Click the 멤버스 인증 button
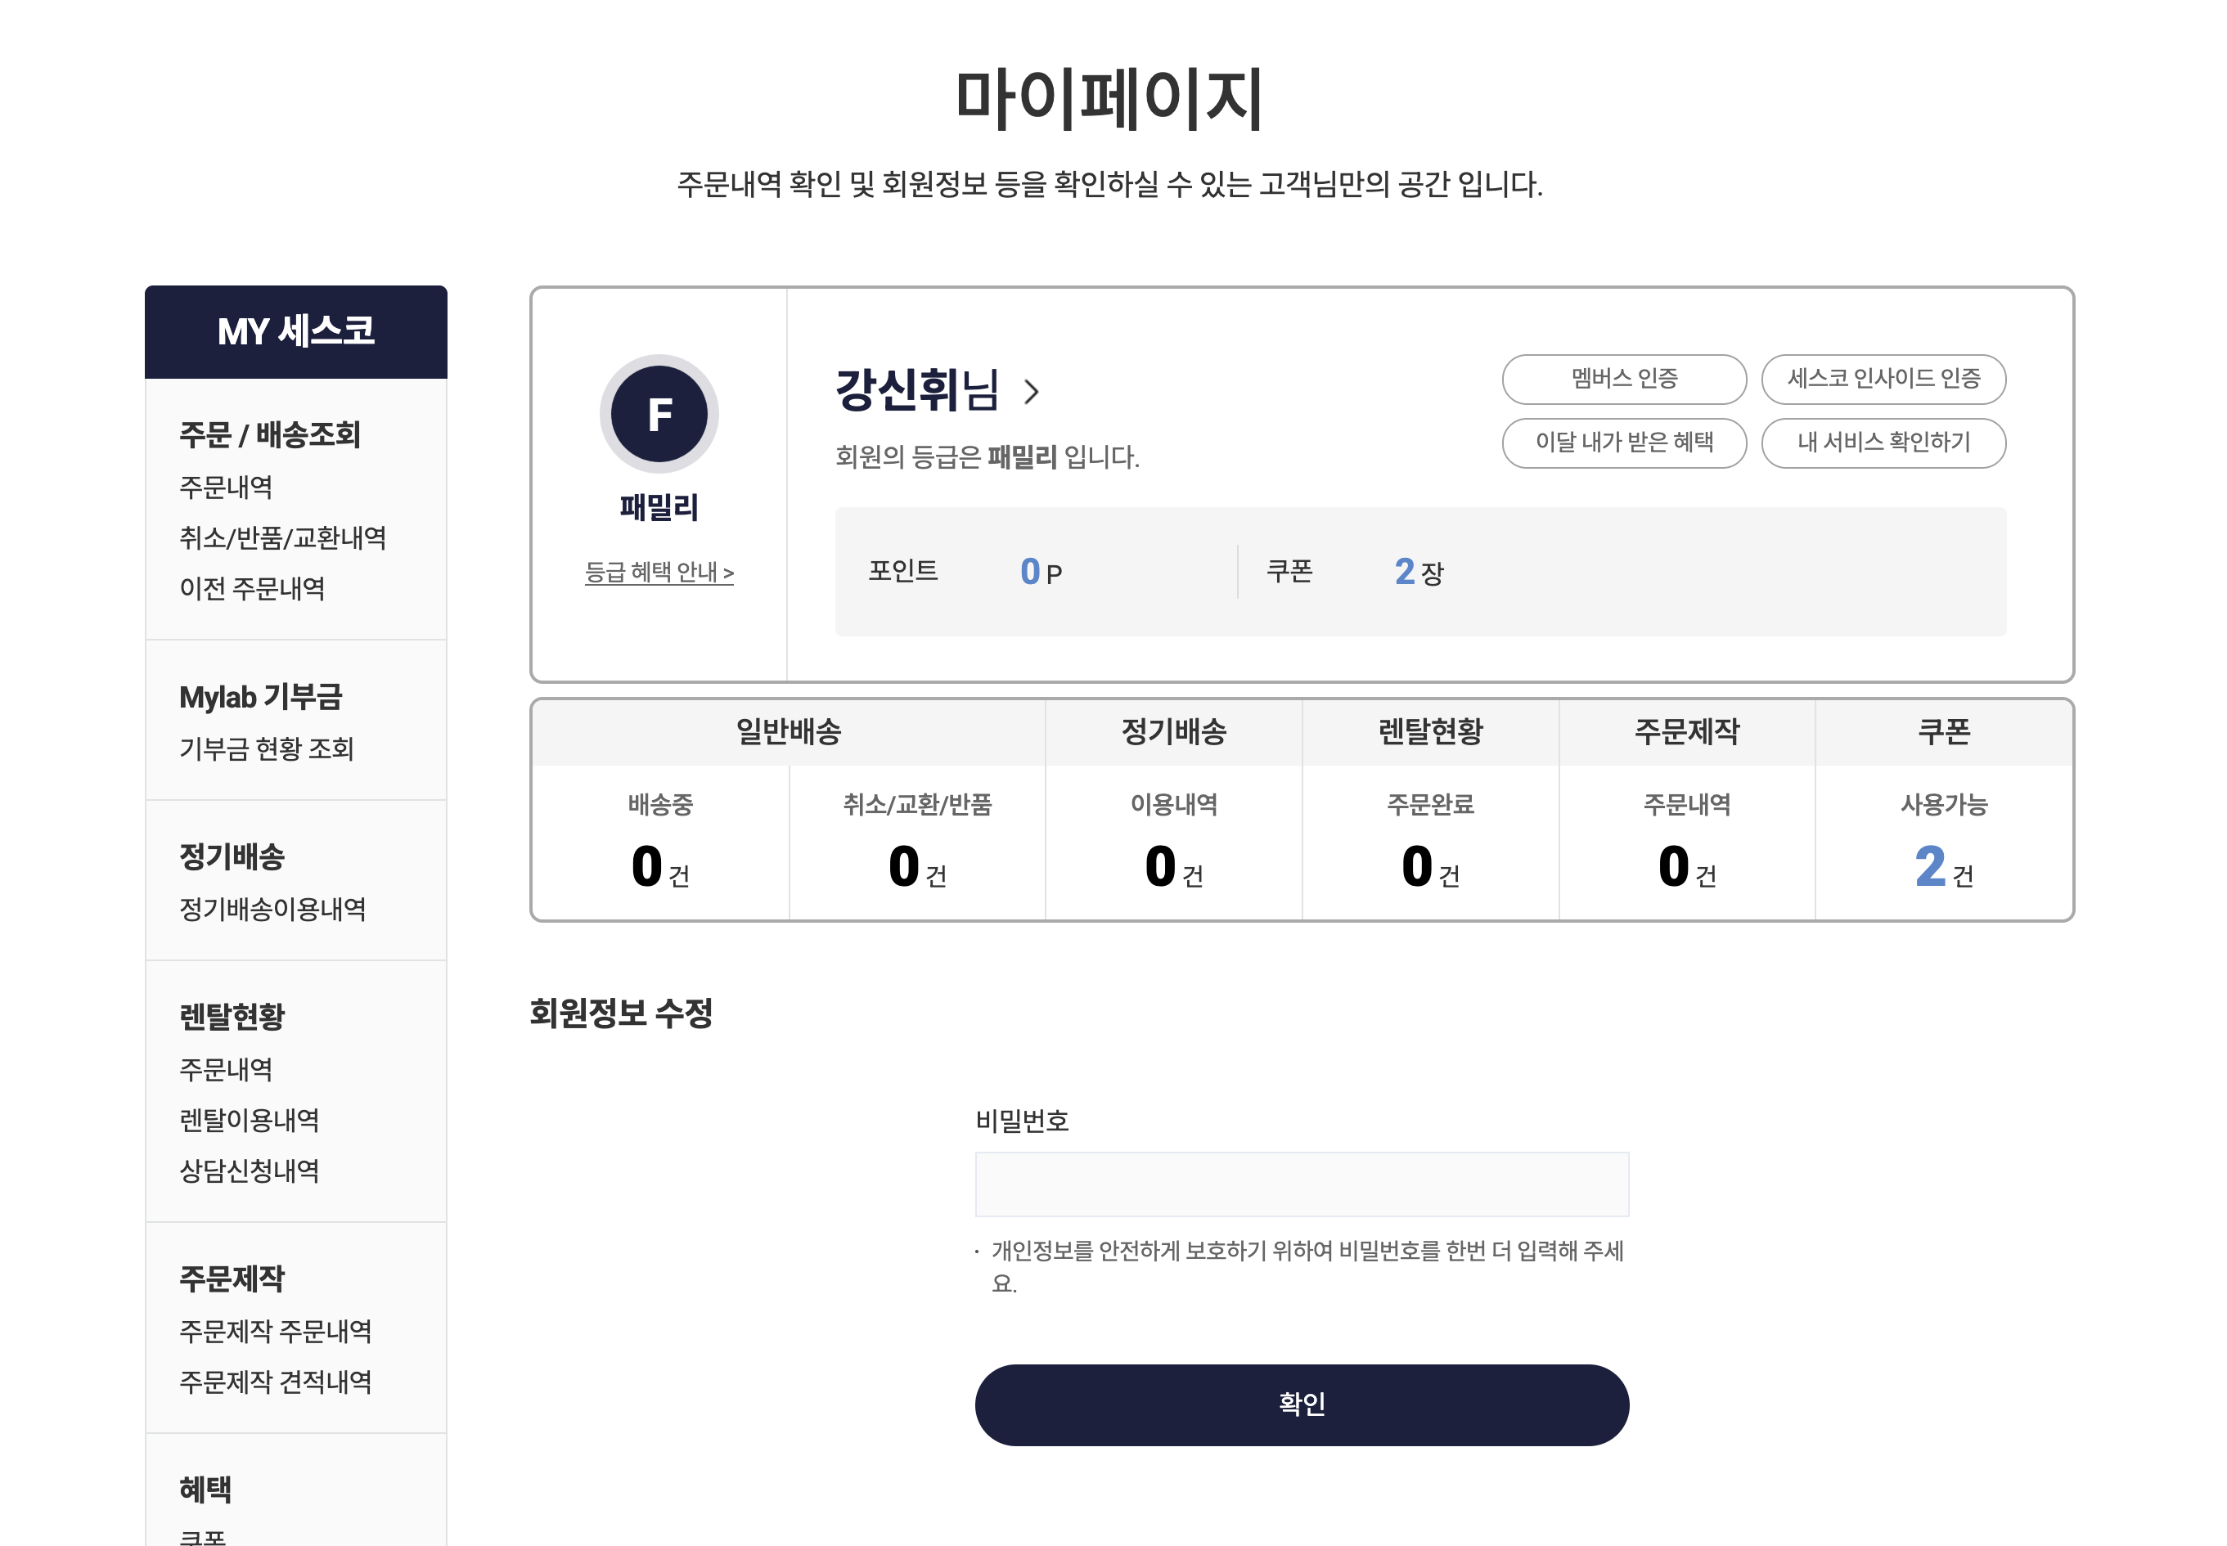This screenshot has width=2227, height=1546. pos(1623,379)
